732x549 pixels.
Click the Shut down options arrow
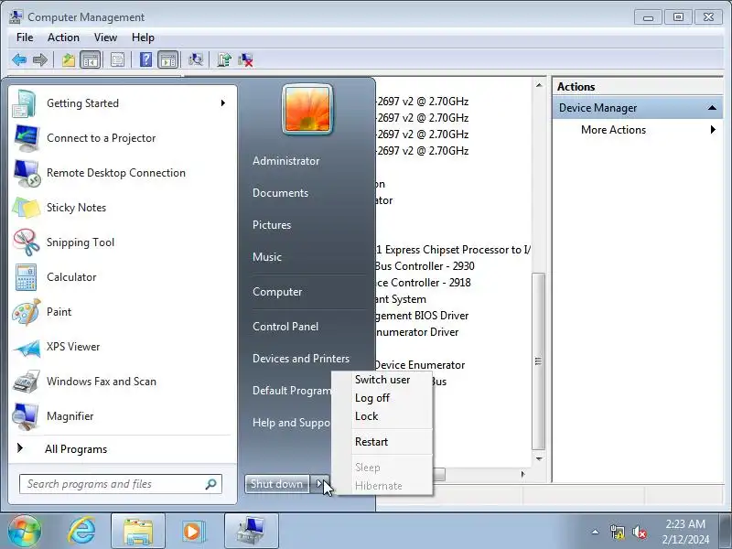coord(319,484)
